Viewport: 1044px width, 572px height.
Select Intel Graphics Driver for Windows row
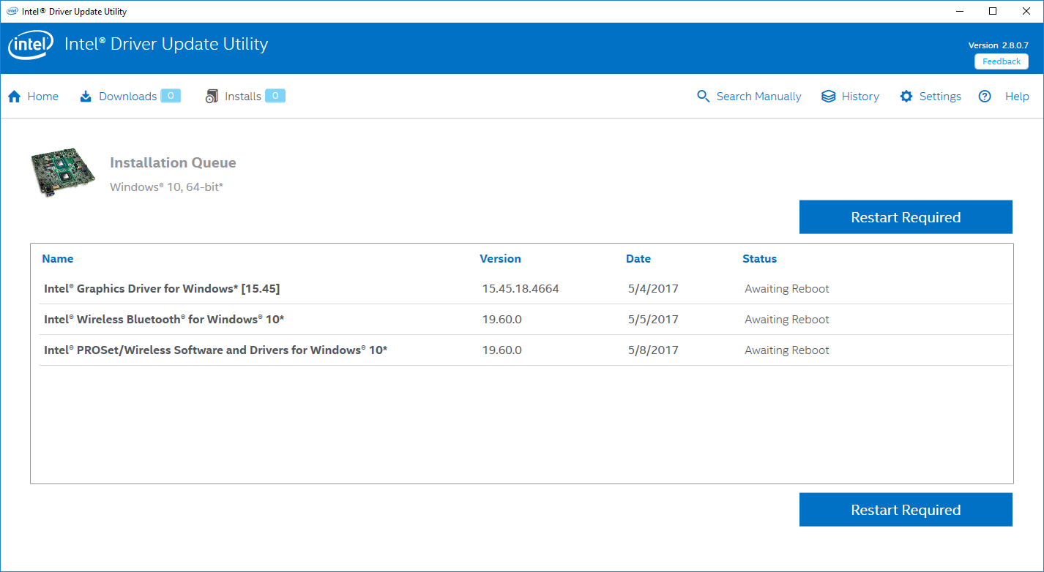point(526,289)
